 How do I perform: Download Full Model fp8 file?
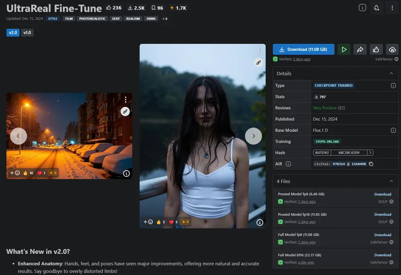(x=383, y=235)
